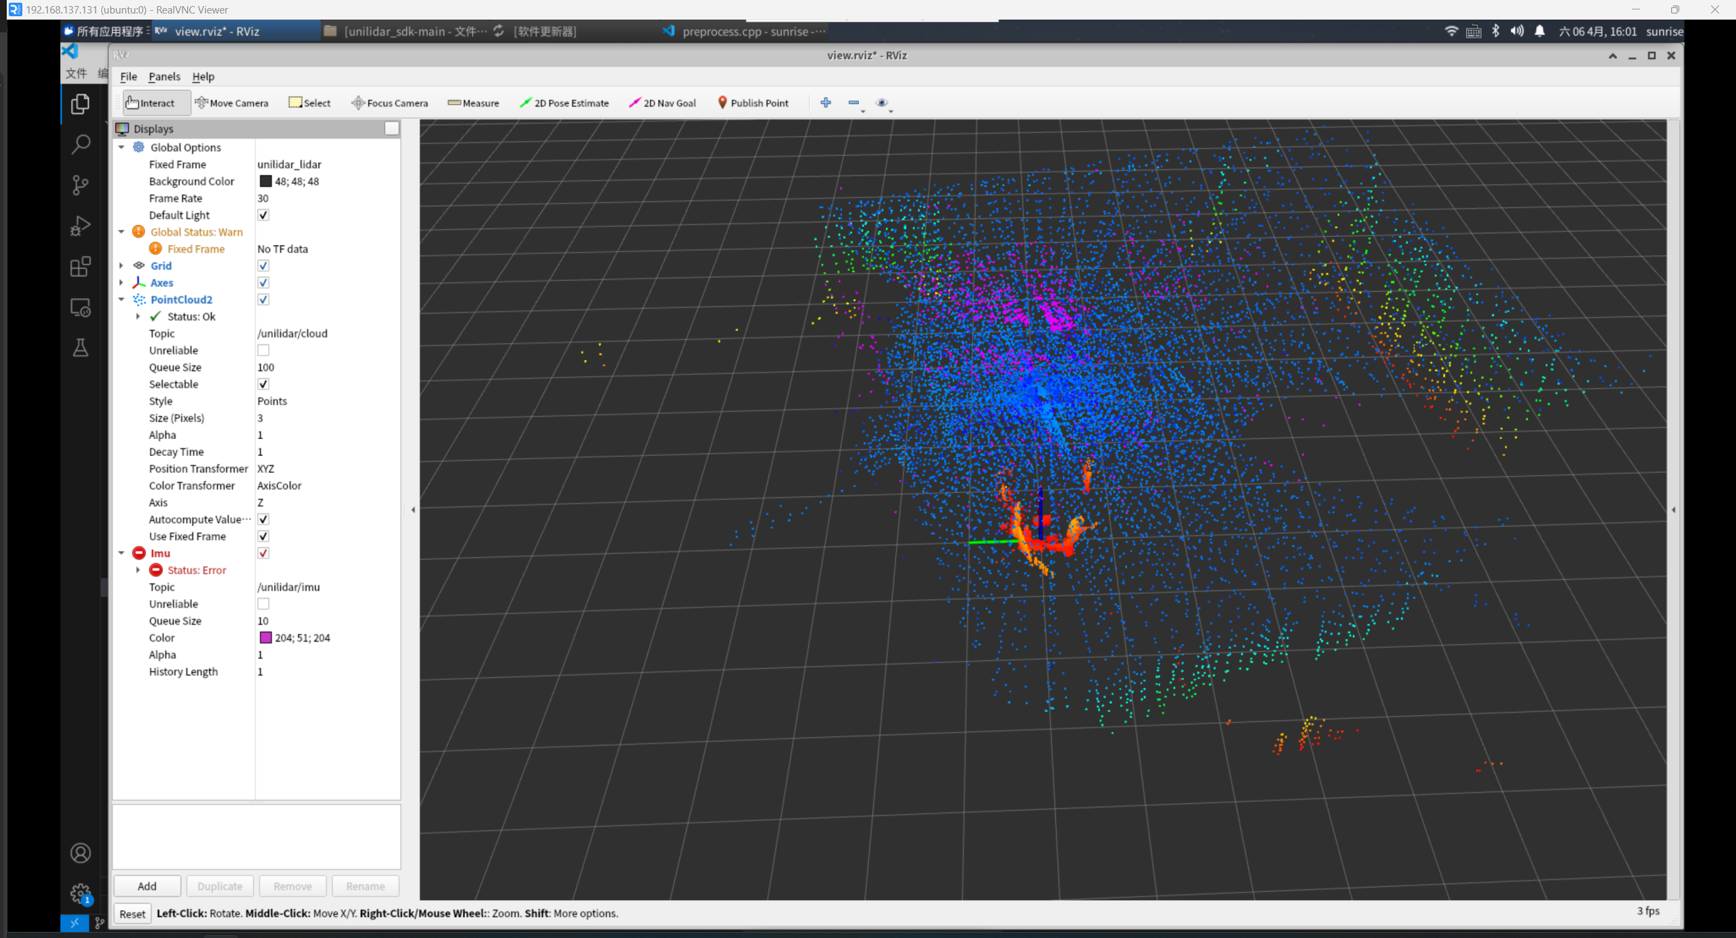Expand the Axes display node
Screen dimensions: 1736x938
click(x=122, y=282)
